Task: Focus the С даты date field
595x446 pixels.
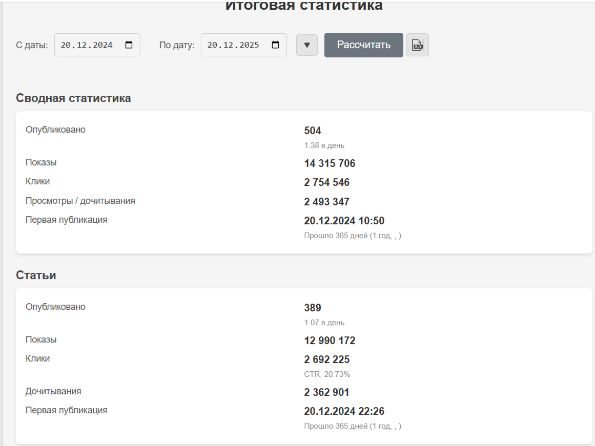Action: point(87,45)
